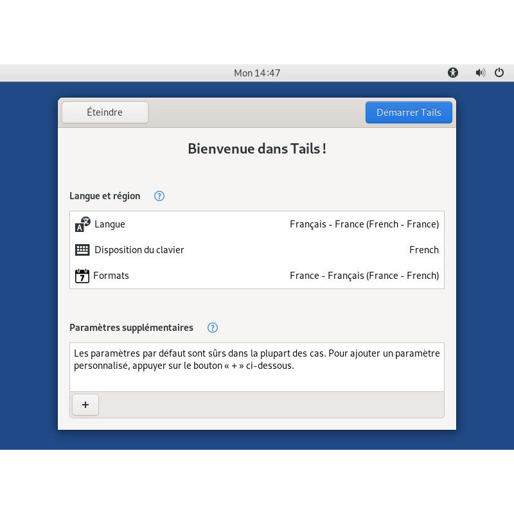Screen dimensions: 514x514
Task: Click the calendar icon beside Formats
Action: (82, 275)
